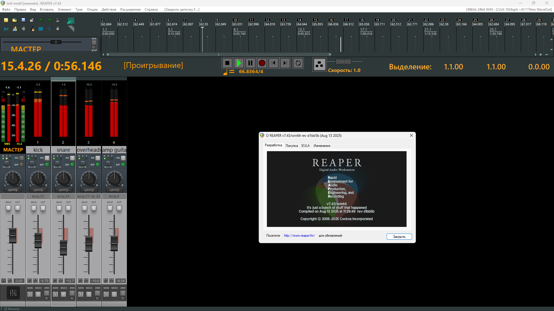Open kick track record MODE menu
This screenshot has width=554, height=311.
point(38,294)
